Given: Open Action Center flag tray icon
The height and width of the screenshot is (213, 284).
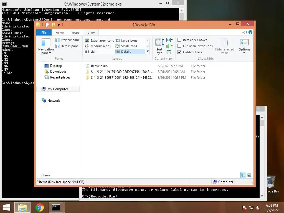Looking at the screenshot, I should tap(244, 208).
